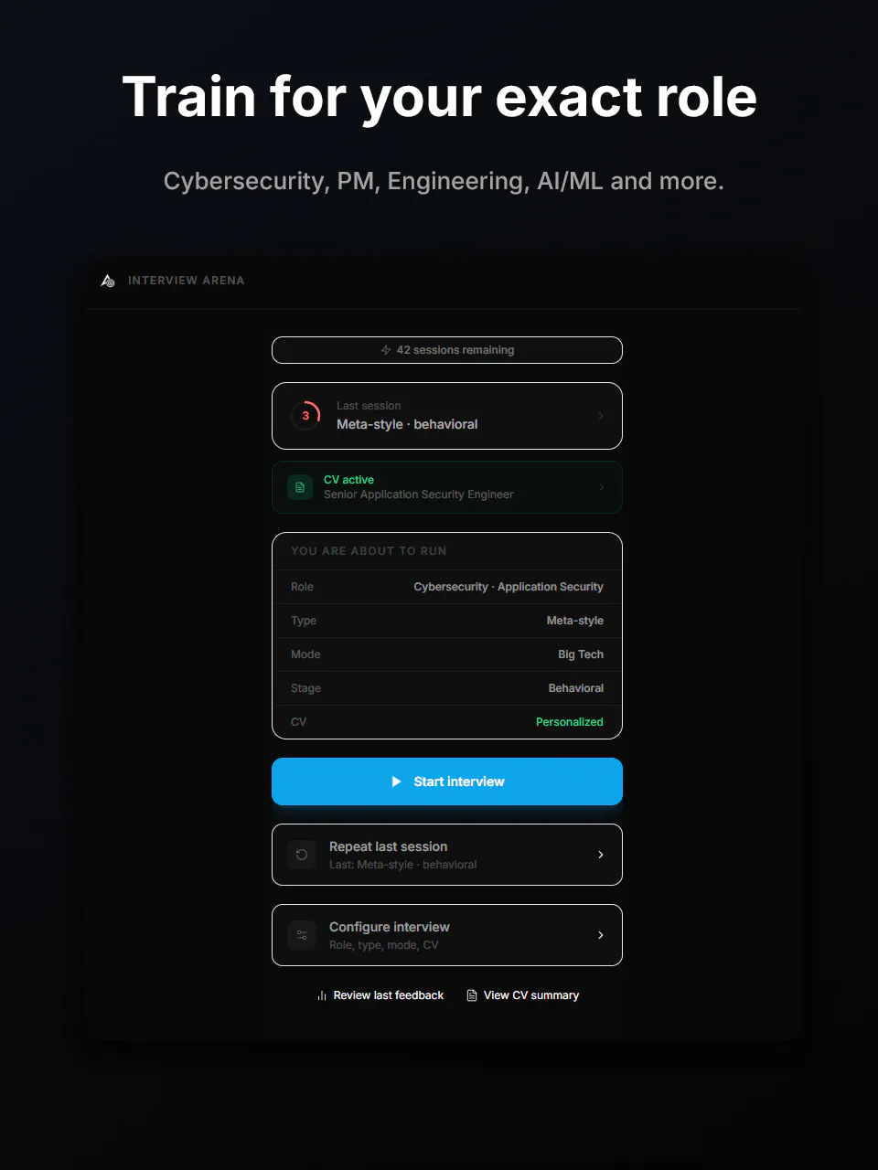Click the circular score 3 indicator
Screen dimensions: 878x1170
coord(305,416)
